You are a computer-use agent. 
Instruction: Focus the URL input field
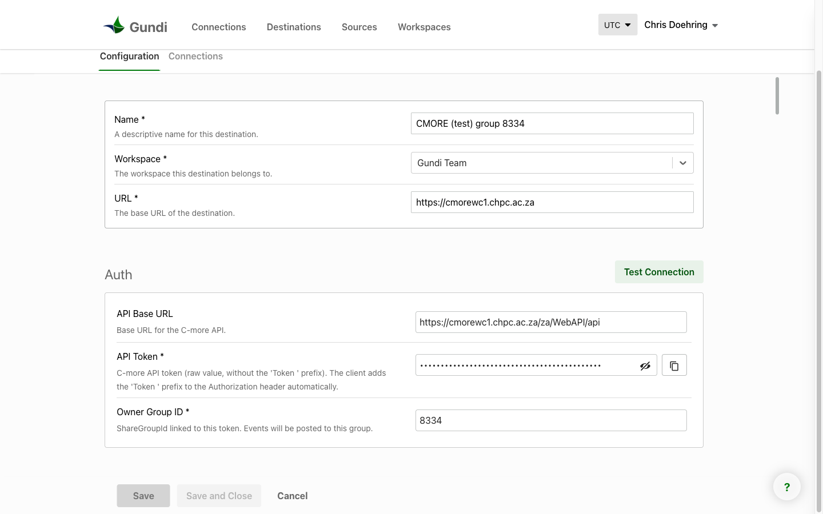click(x=552, y=202)
